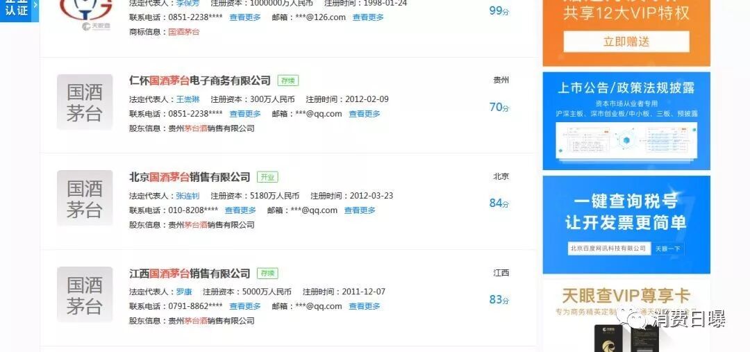
Task: View legal representative 王崇琳
Action: coord(188,99)
